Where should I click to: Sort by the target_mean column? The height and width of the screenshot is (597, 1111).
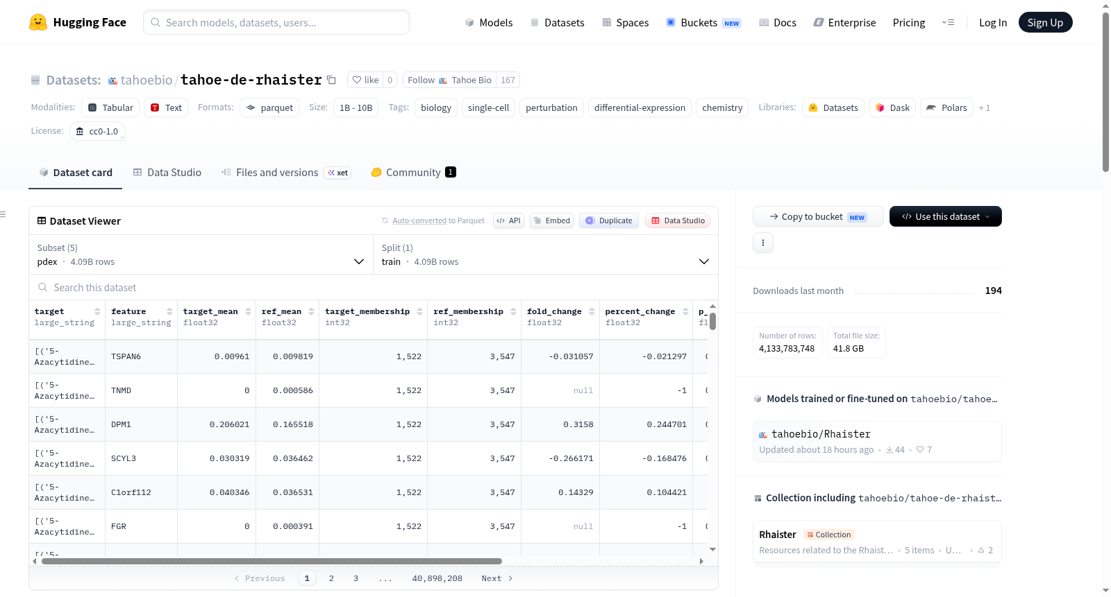[x=248, y=311]
